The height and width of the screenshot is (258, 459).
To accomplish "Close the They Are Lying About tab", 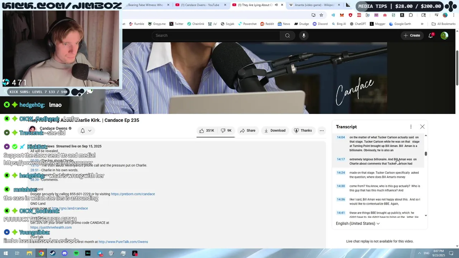I will (x=282, y=5).
